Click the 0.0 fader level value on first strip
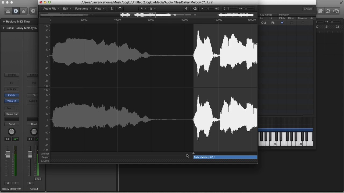This screenshot has height=193, width=344. click(8, 139)
